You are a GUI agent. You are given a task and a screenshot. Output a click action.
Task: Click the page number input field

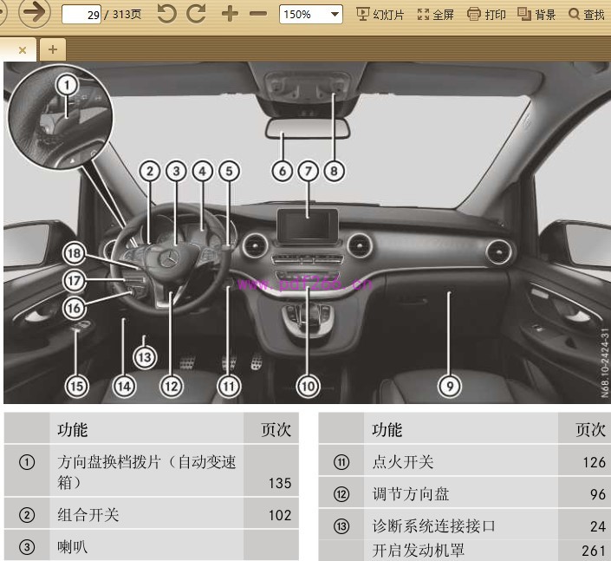(81, 15)
